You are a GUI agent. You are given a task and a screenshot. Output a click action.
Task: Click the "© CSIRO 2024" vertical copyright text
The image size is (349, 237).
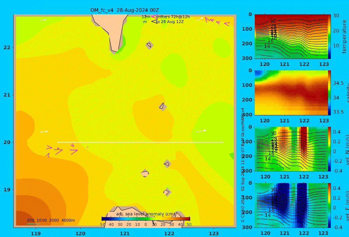point(243,208)
